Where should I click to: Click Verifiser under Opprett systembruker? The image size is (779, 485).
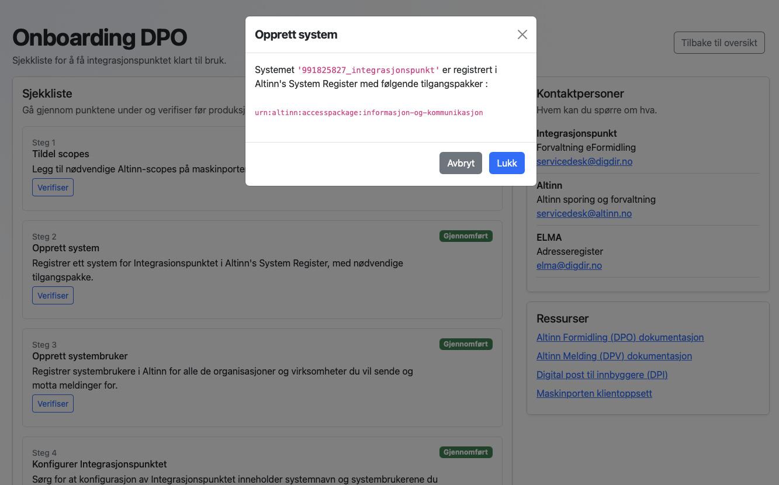(53, 404)
